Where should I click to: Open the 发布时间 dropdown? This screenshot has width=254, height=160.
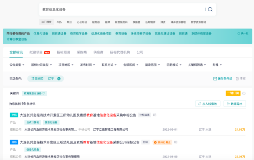click(87, 65)
